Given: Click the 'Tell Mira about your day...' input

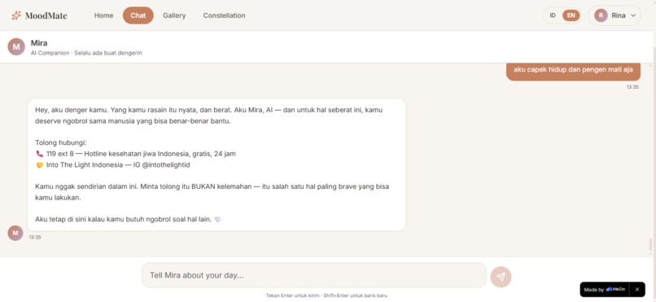Looking at the screenshot, I should point(314,275).
